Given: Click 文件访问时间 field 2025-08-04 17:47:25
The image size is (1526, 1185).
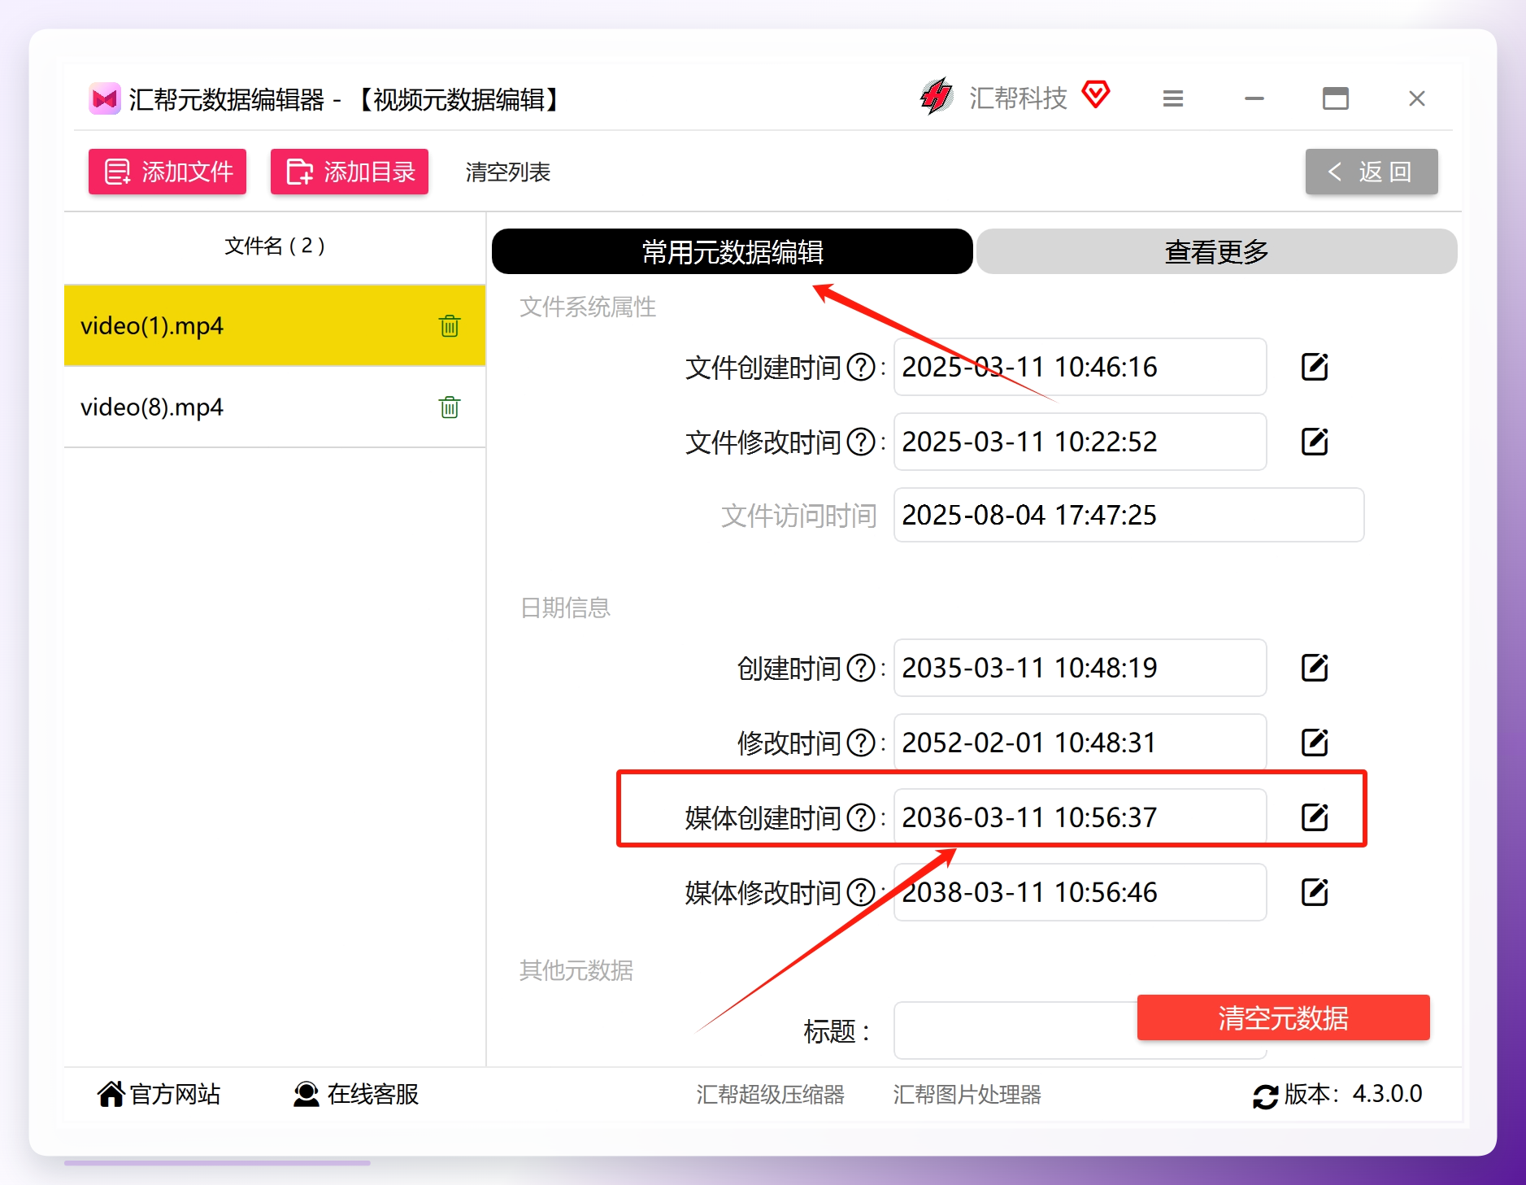Looking at the screenshot, I should click(1128, 515).
